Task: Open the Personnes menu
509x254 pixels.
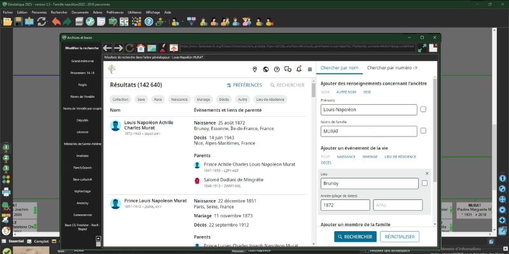Action: [39, 12]
